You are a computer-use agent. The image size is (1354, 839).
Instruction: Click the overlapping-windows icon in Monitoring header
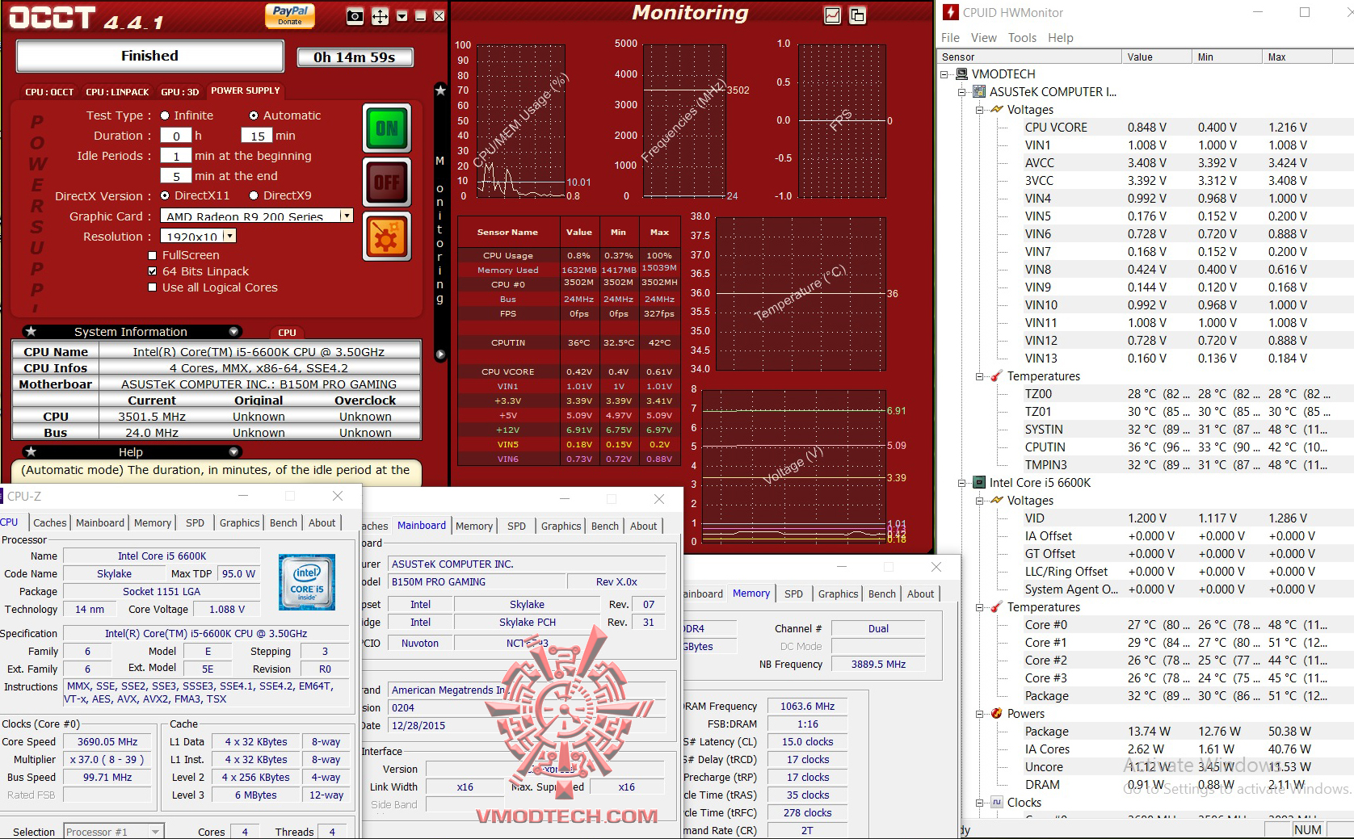[857, 15]
